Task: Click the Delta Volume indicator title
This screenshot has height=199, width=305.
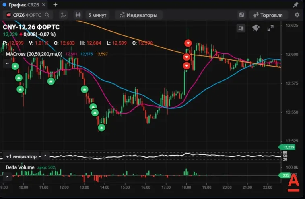Action: [20, 167]
